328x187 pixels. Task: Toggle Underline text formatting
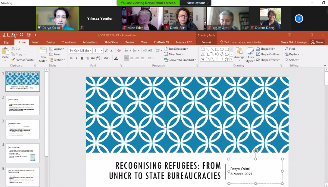82,58
